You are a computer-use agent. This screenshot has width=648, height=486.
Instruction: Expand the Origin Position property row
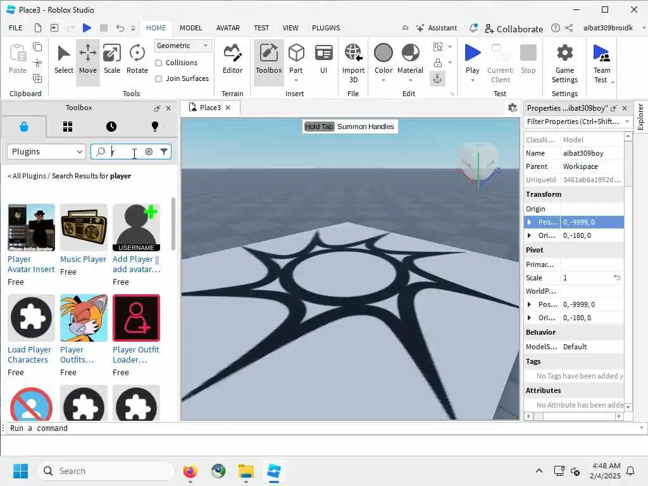(529, 222)
